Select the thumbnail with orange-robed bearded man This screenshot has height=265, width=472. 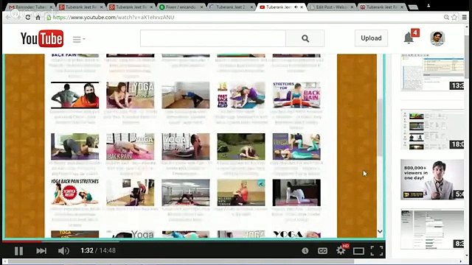[75, 95]
